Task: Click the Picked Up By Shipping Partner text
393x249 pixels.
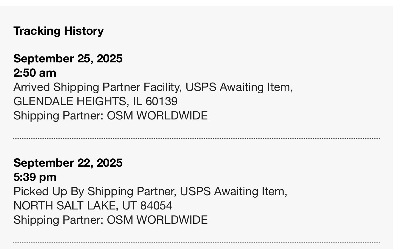Action: pyautogui.click(x=93, y=191)
